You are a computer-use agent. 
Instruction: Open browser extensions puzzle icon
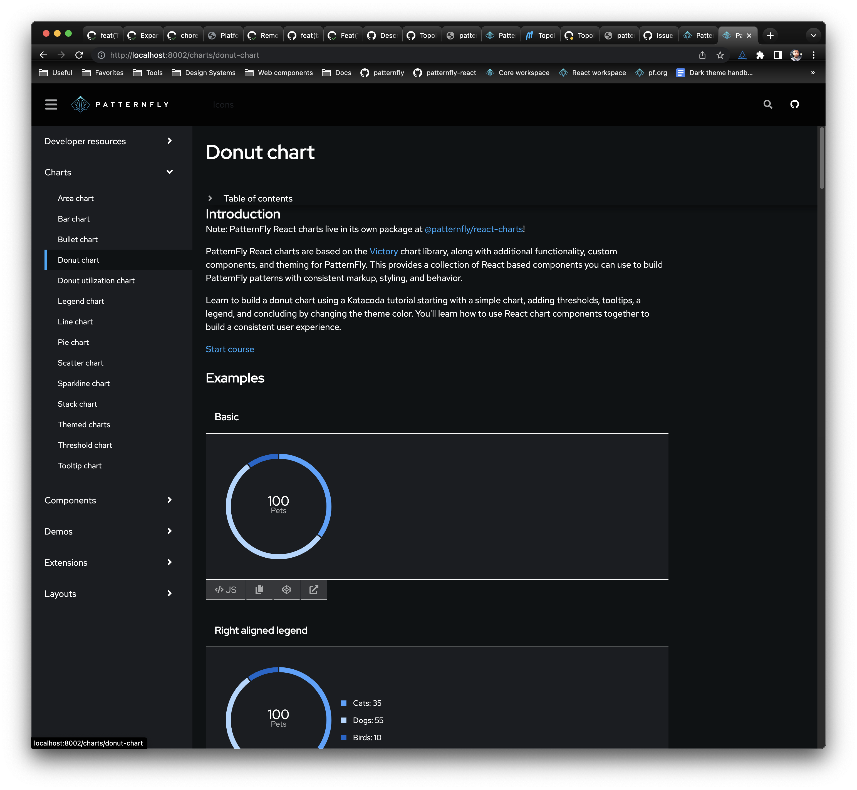760,55
